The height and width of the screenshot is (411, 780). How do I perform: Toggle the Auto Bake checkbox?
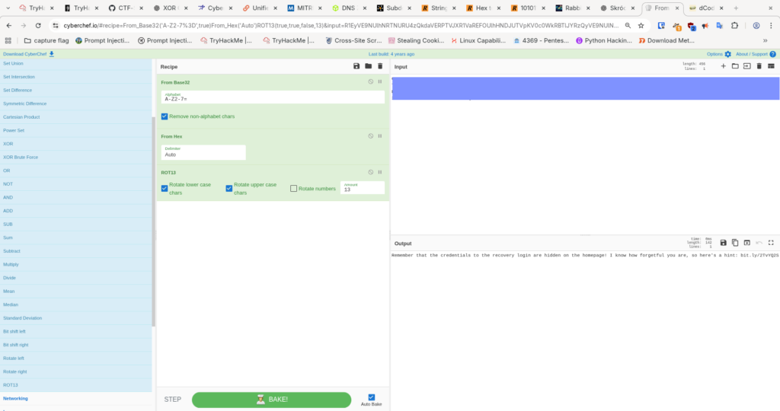click(x=372, y=397)
